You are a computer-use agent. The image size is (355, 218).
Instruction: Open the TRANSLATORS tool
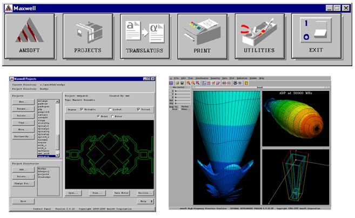[145, 36]
